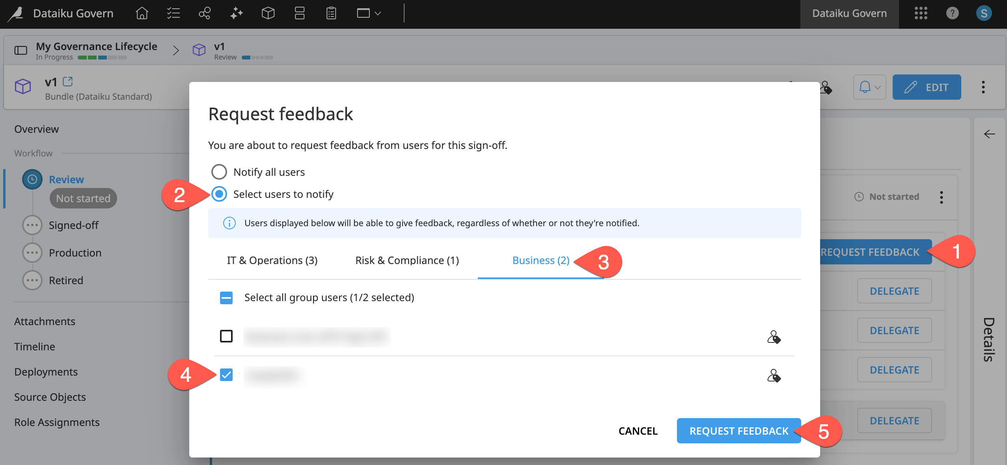The height and width of the screenshot is (465, 1007).
Task: Click the In Progress workflow progress bar
Action: [x=102, y=57]
